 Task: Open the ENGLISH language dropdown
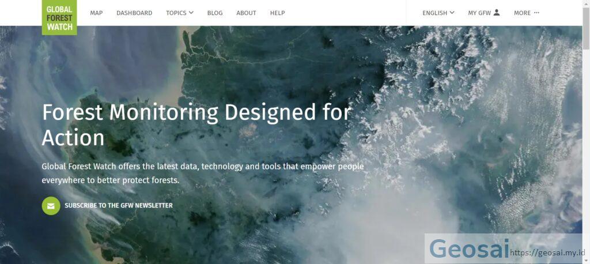coord(438,13)
